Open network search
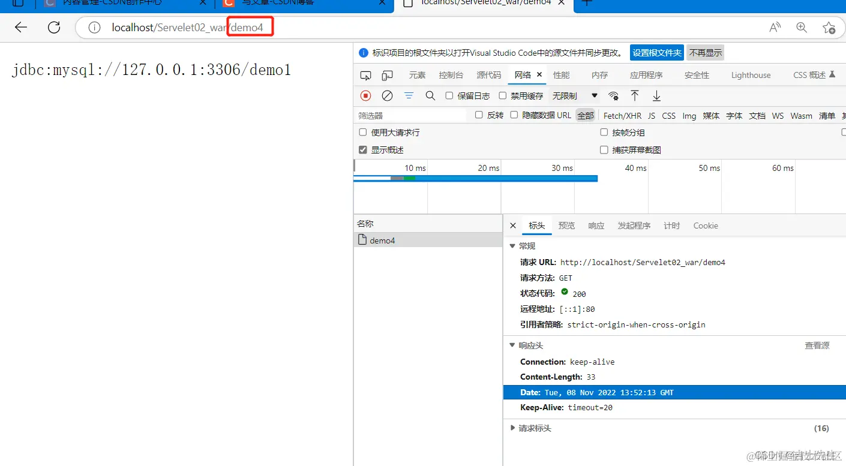This screenshot has width=846, height=466. (x=430, y=95)
